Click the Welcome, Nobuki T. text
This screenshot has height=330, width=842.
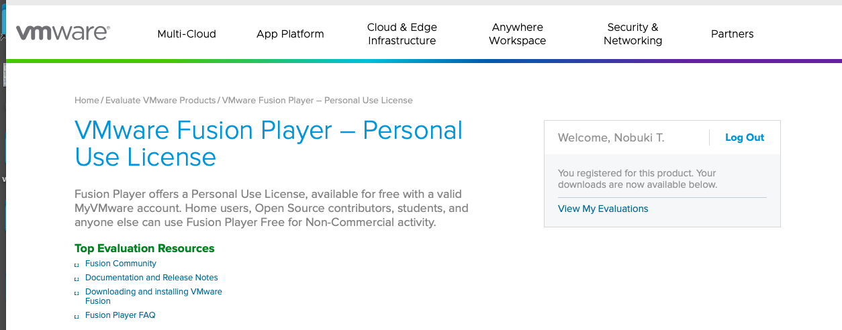[x=611, y=138]
